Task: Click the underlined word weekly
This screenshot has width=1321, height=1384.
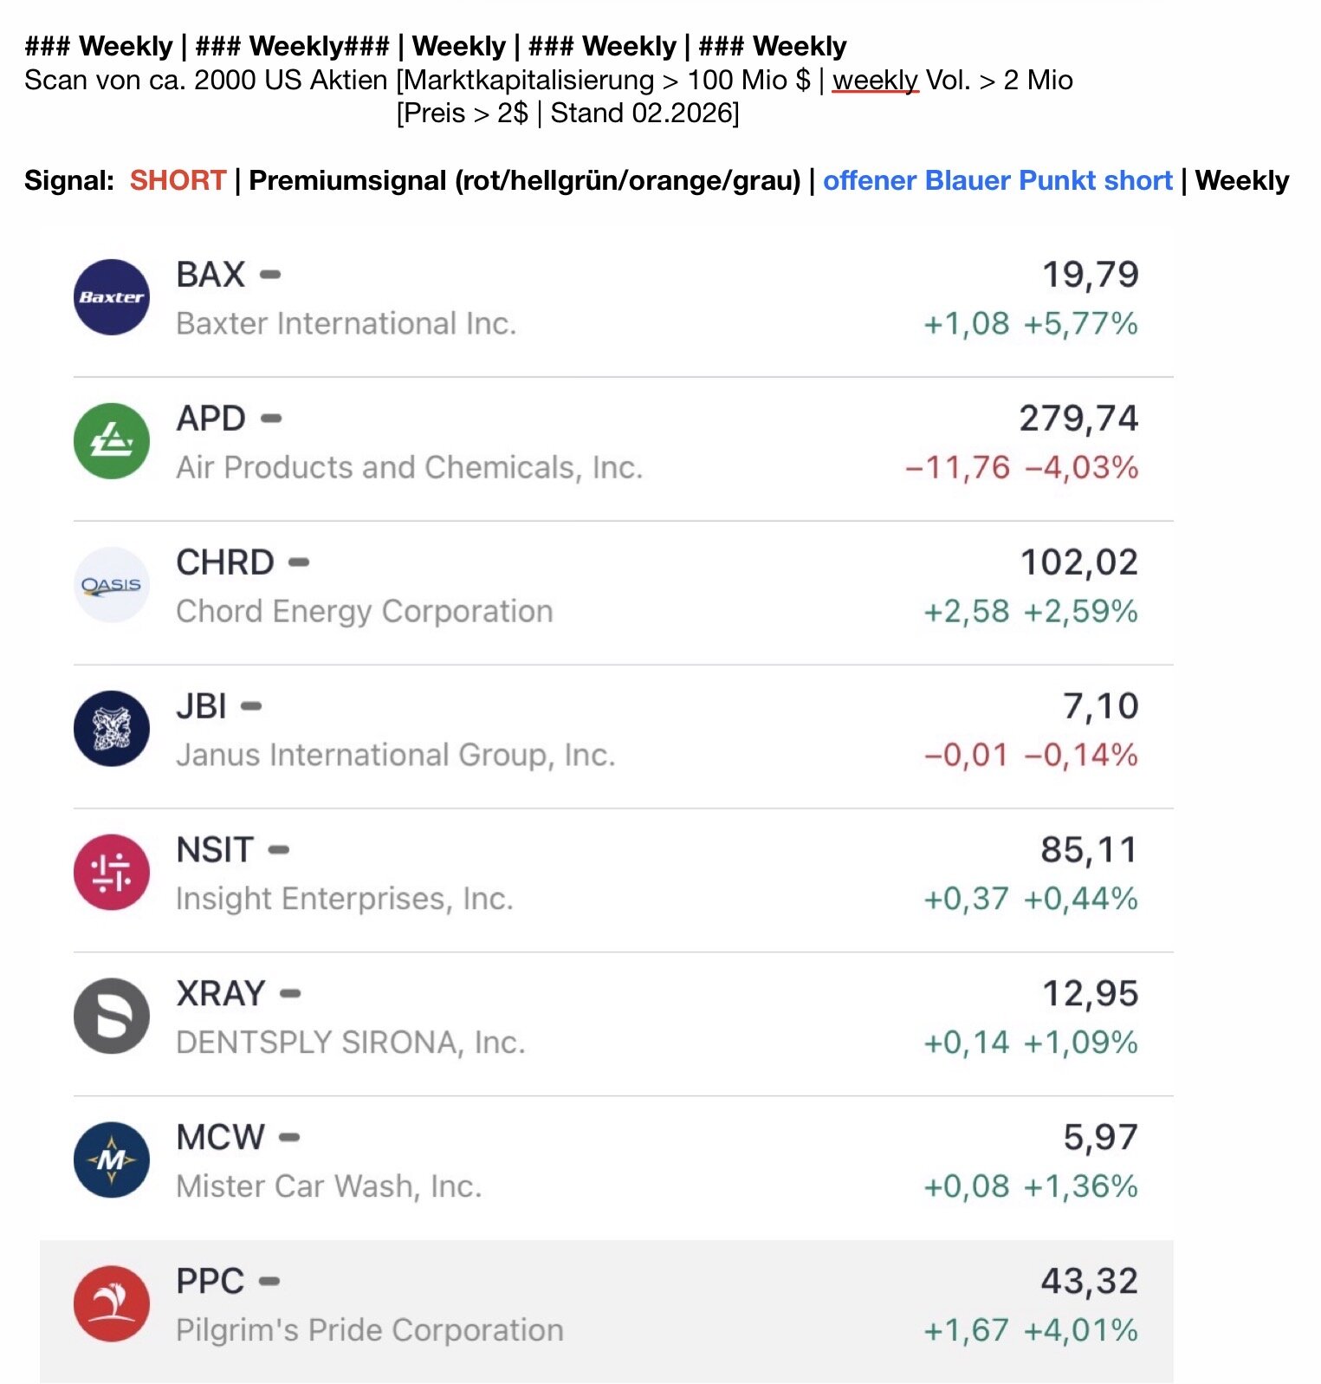Action: coord(875,81)
